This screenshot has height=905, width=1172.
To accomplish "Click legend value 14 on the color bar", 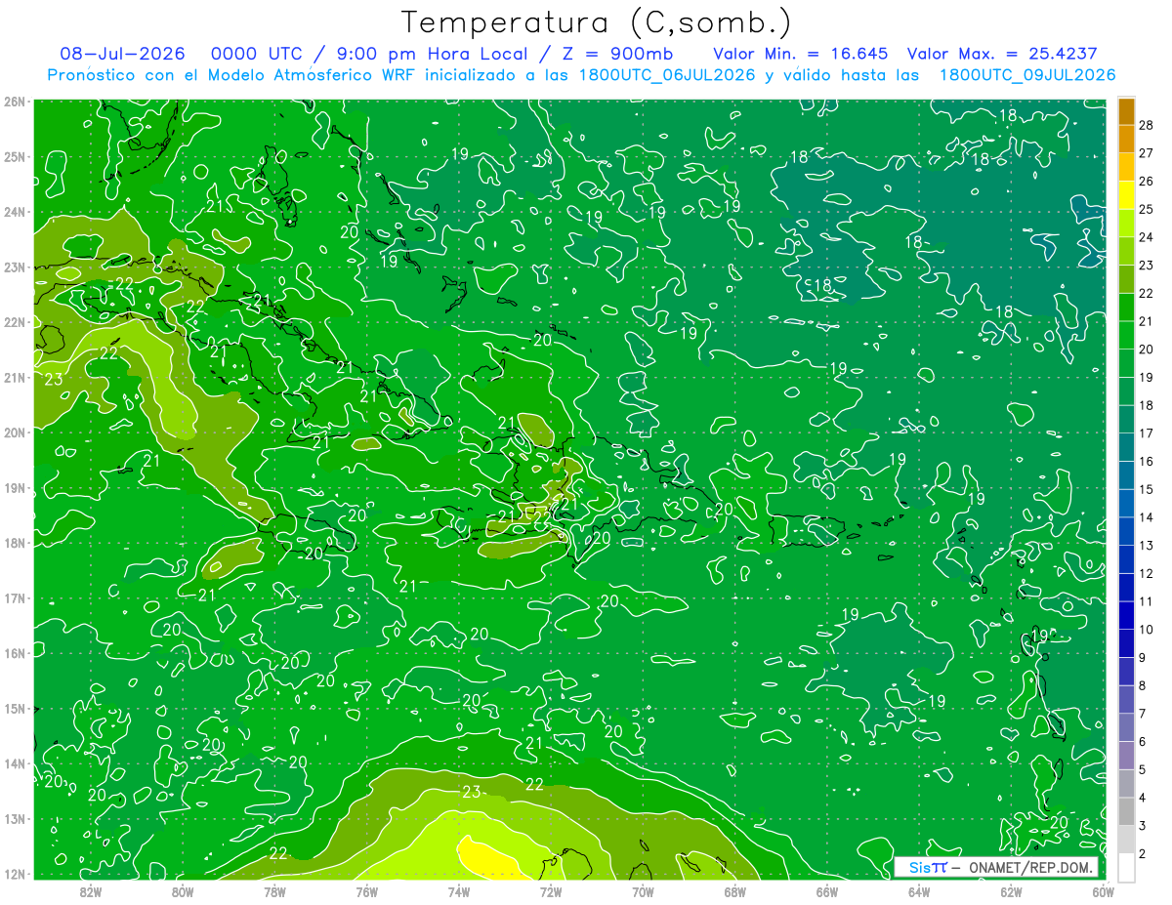I will point(1147,517).
